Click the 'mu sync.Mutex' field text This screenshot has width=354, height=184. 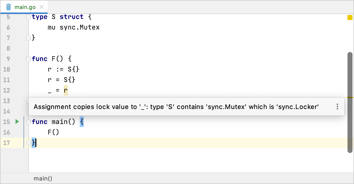pyautogui.click(x=74, y=27)
